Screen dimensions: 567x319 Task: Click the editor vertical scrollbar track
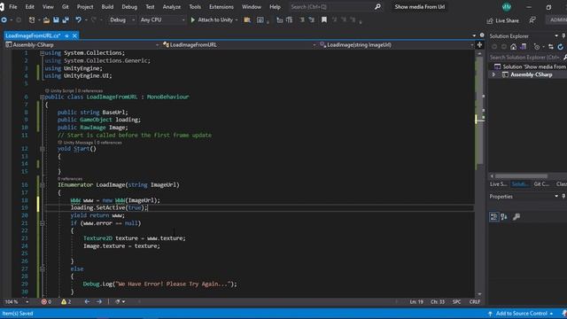[479, 174]
